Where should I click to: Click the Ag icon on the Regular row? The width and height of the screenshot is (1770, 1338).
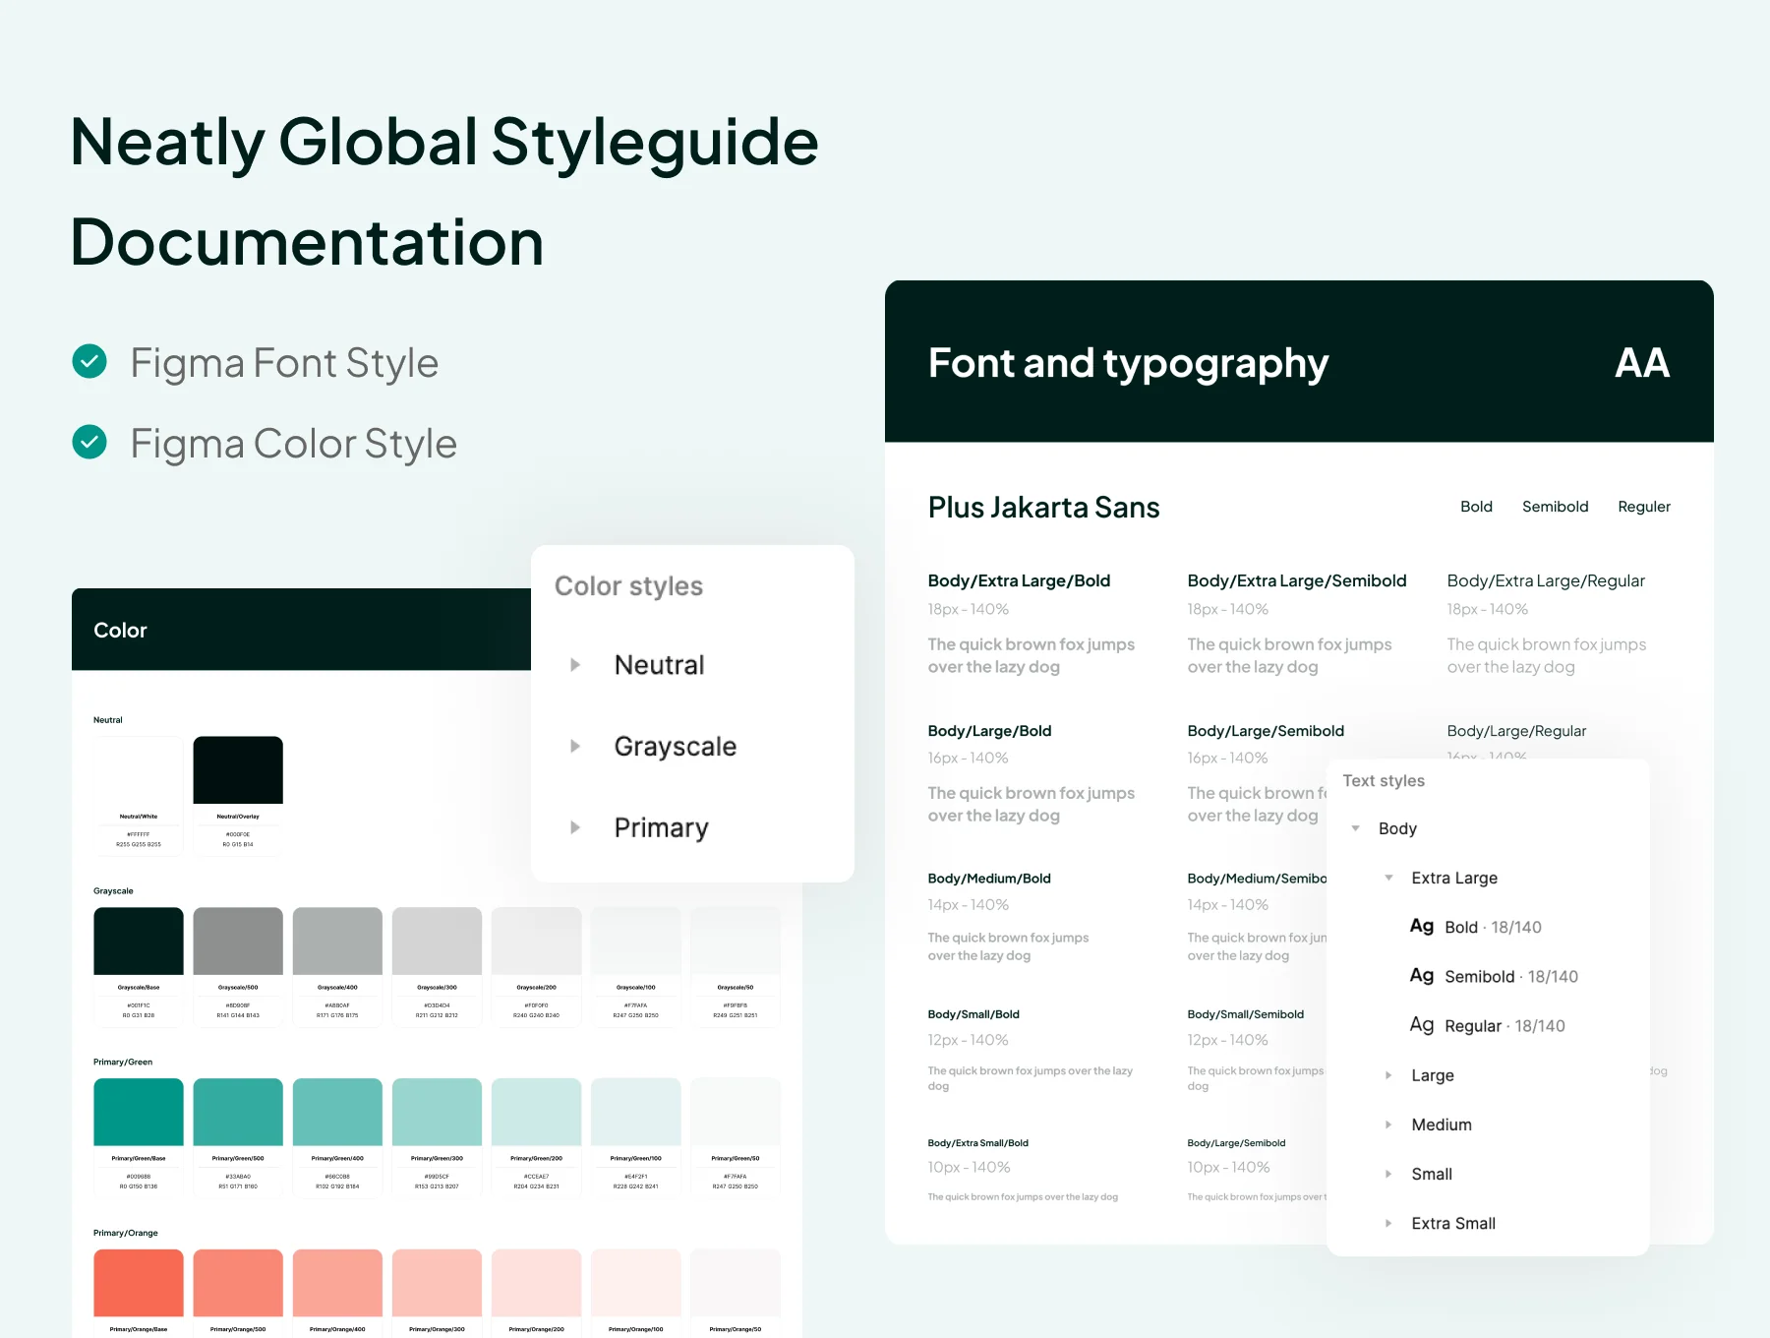coord(1422,1024)
